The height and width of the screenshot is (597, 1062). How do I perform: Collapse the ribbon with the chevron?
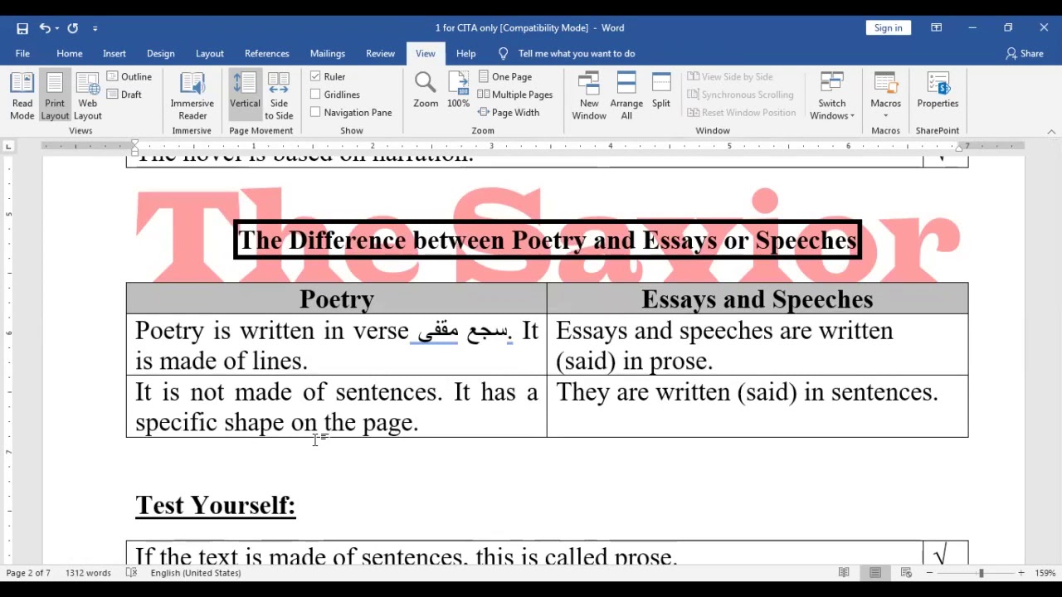pyautogui.click(x=1051, y=132)
